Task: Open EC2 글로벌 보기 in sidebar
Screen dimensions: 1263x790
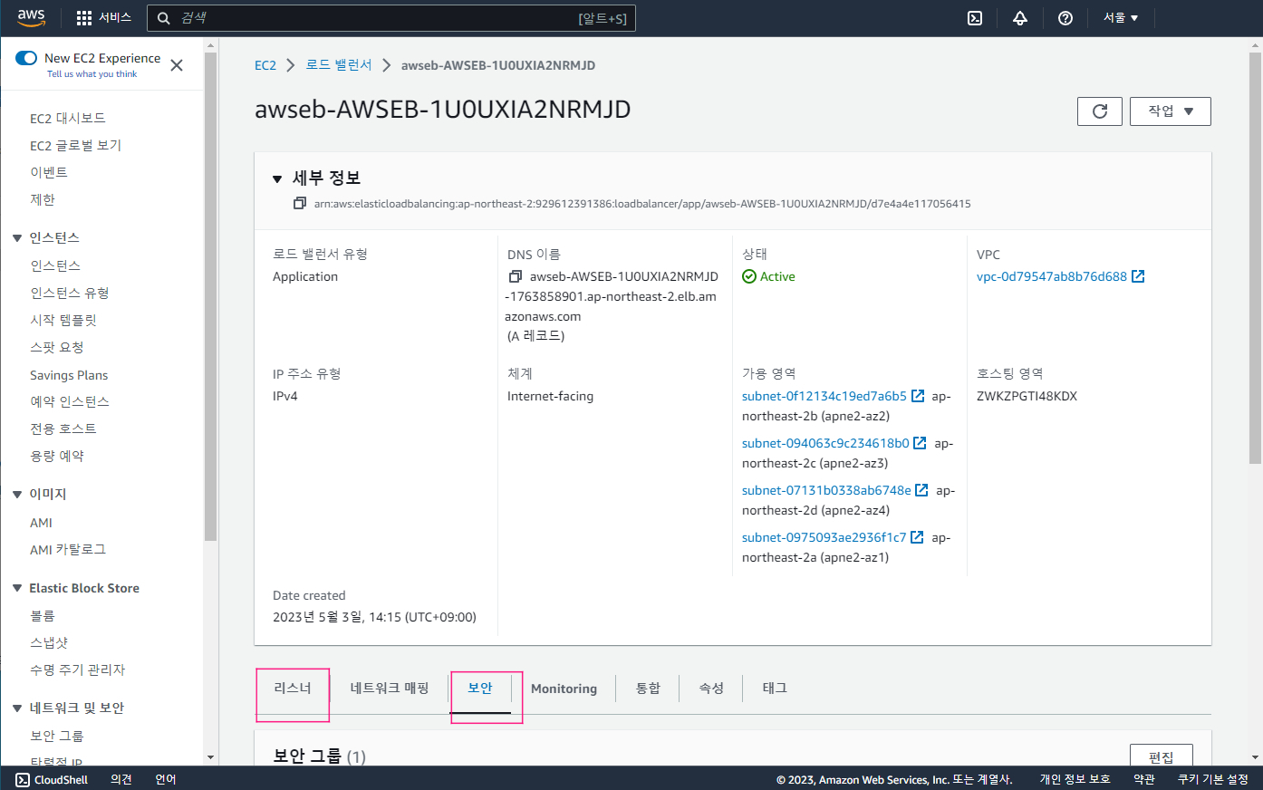Action: pyautogui.click(x=75, y=146)
